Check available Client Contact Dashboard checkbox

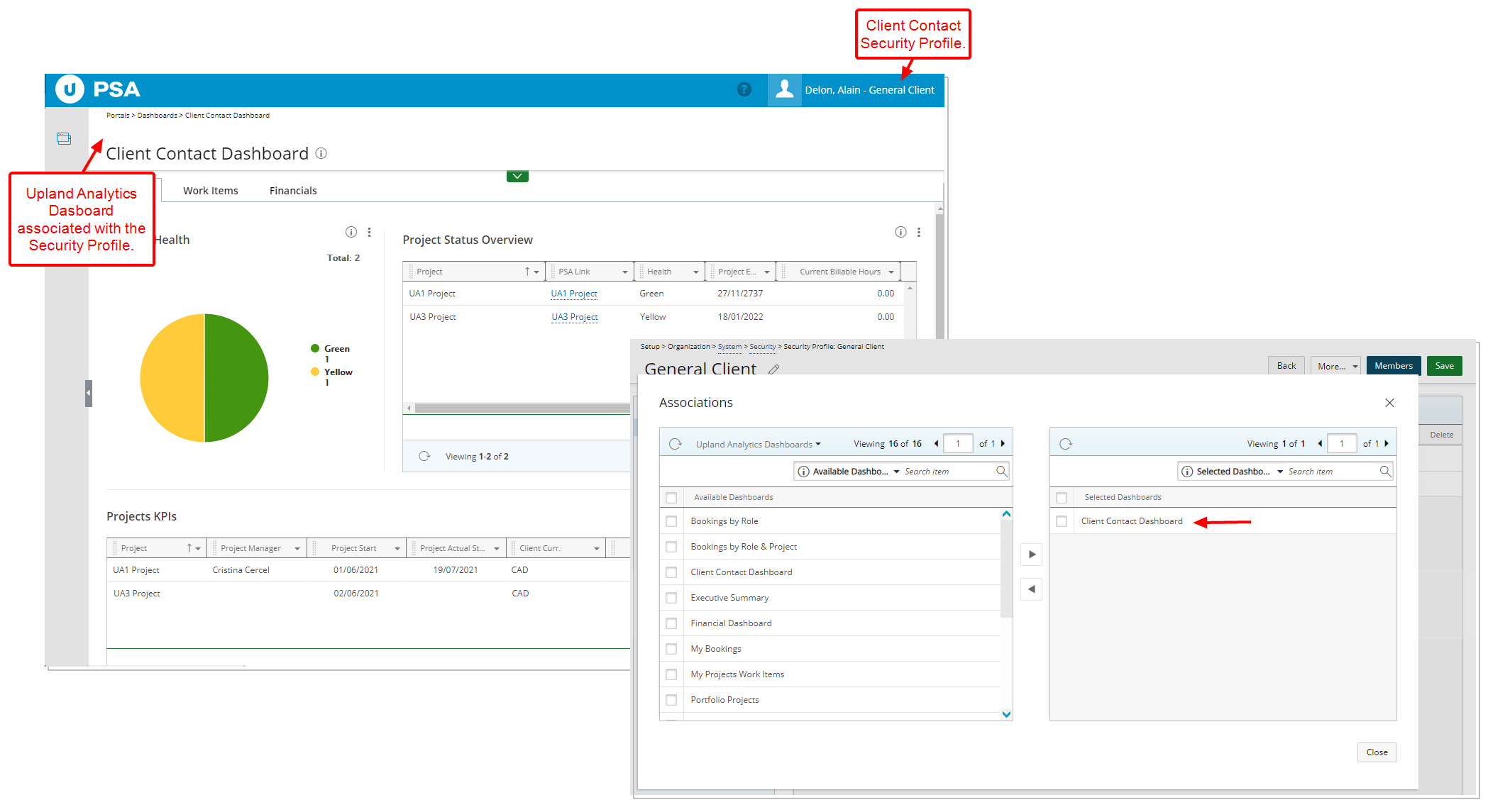click(x=671, y=572)
